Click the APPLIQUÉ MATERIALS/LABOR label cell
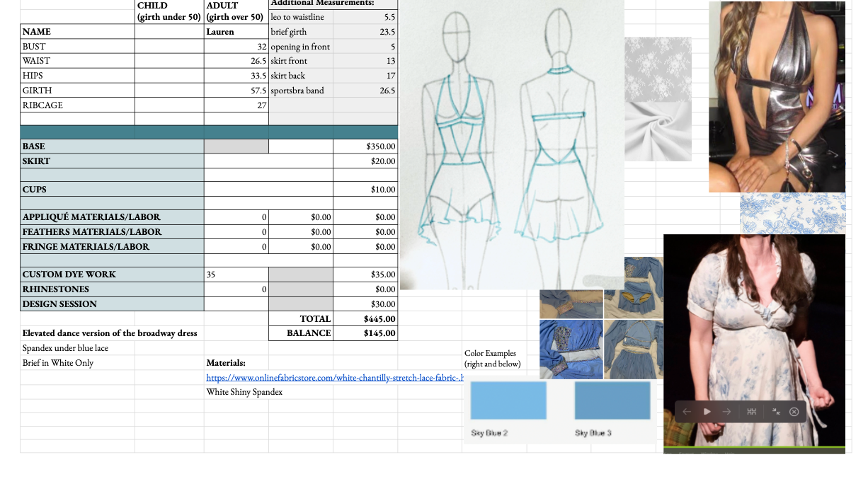 (x=112, y=217)
